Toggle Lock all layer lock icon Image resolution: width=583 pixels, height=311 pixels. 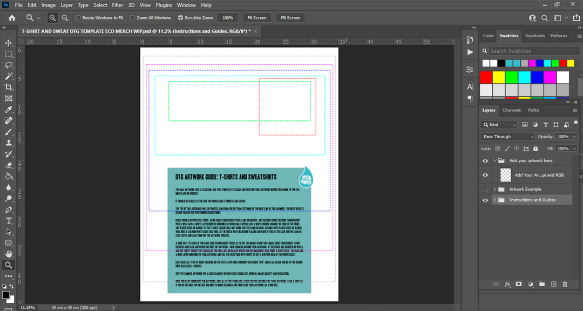(x=535, y=148)
